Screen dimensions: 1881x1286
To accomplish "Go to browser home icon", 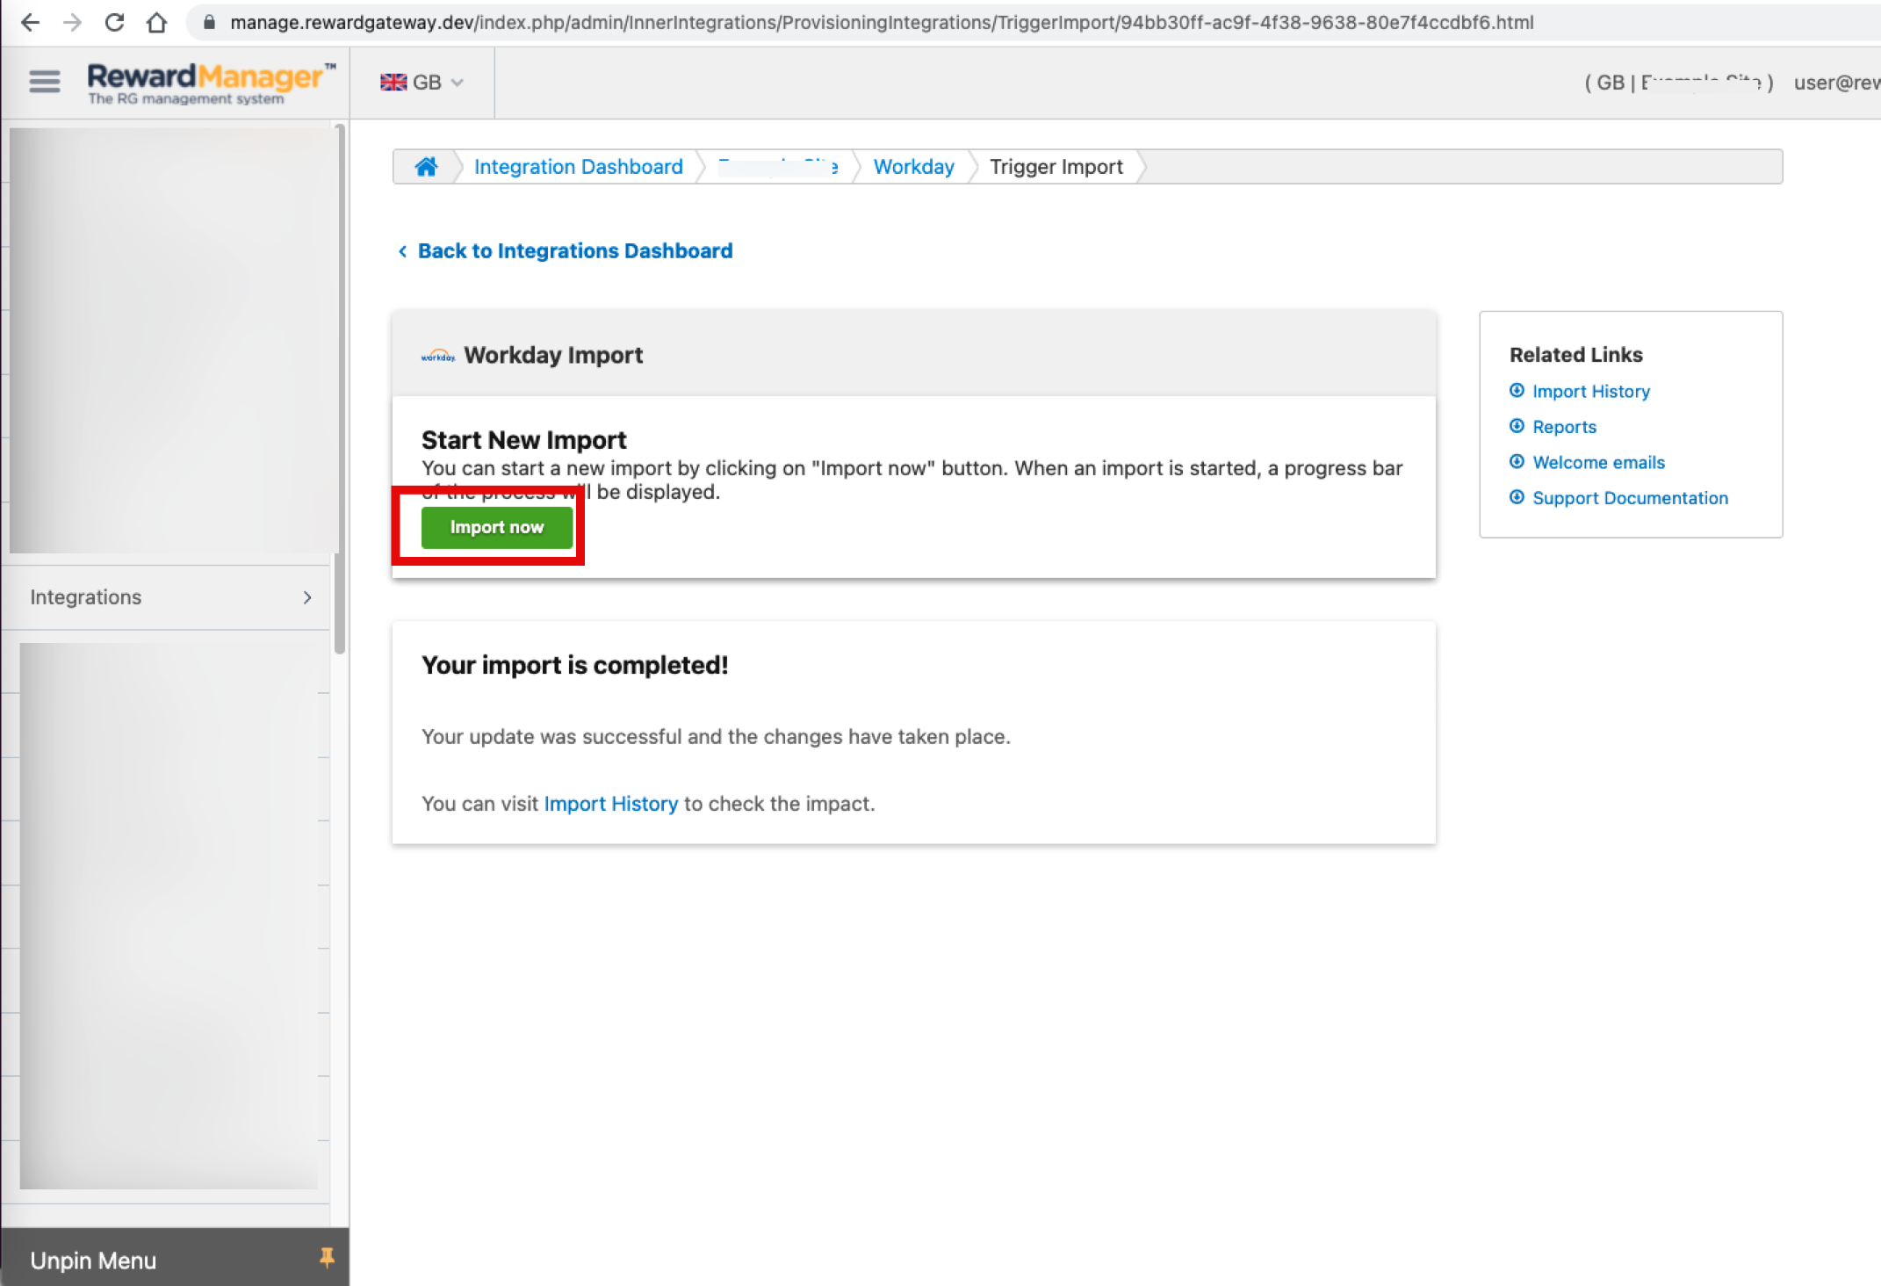I will click(156, 22).
